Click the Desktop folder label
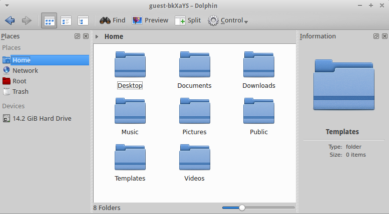Viewport: 389px width, 214px height. pyautogui.click(x=130, y=85)
